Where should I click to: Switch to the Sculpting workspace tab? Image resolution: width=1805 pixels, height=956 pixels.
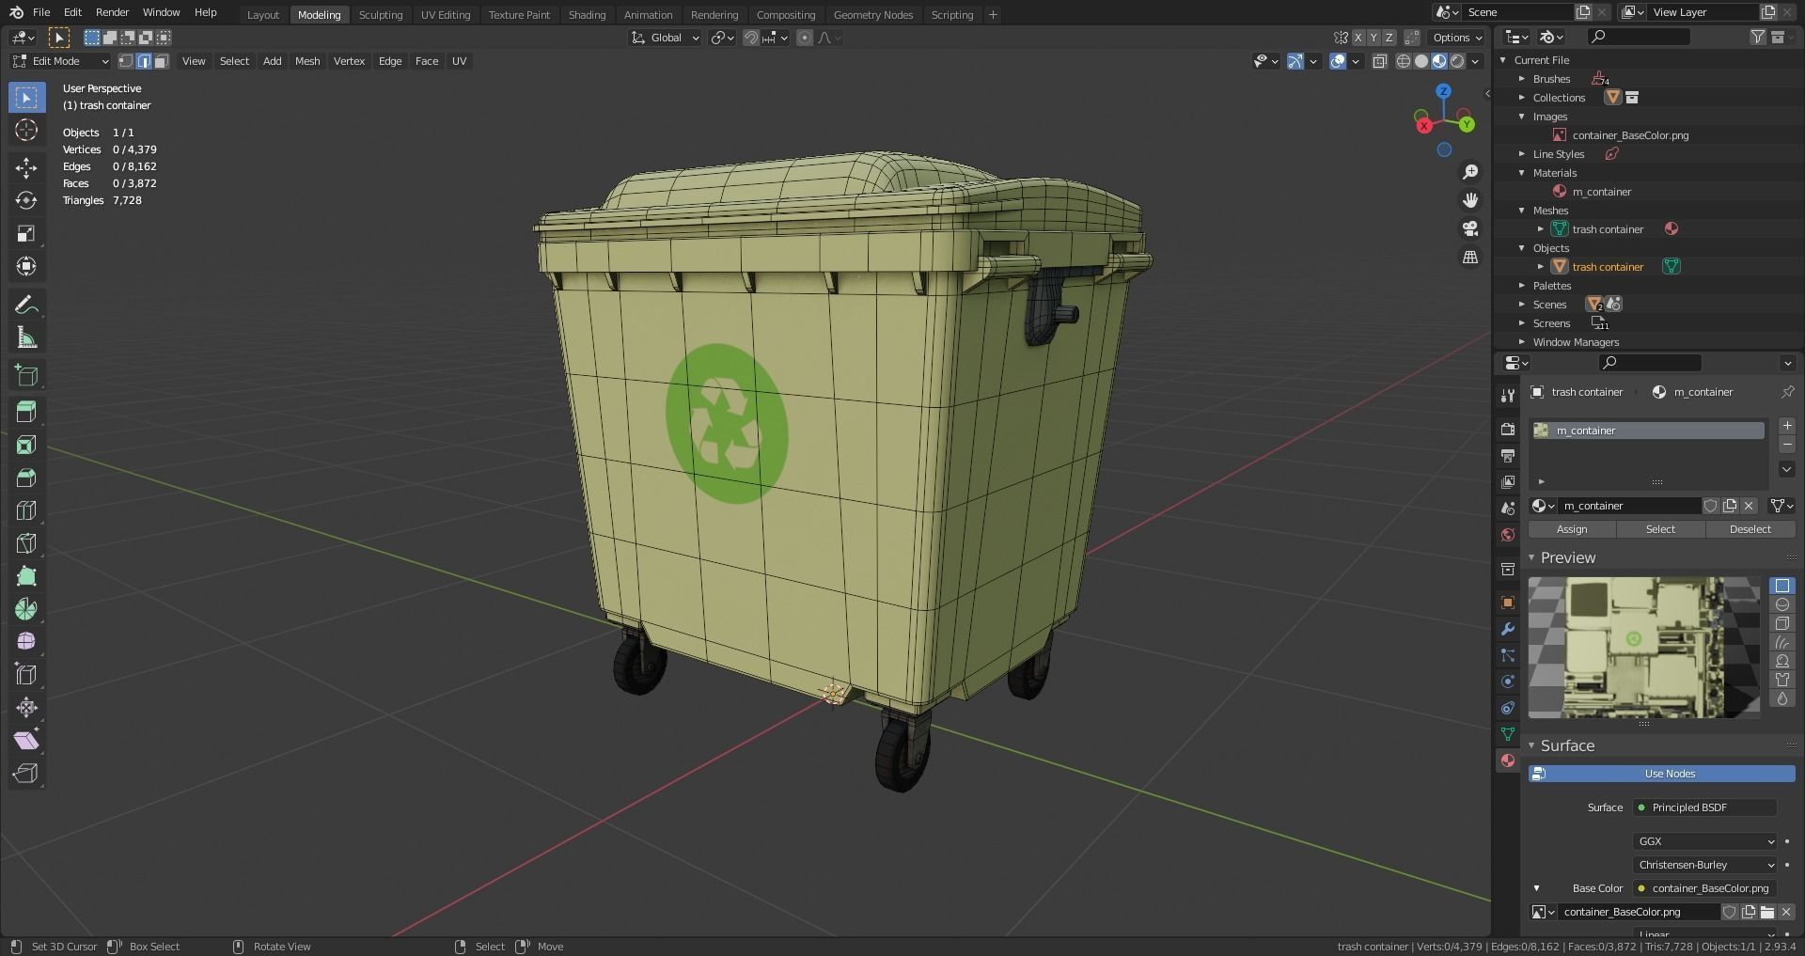click(381, 15)
